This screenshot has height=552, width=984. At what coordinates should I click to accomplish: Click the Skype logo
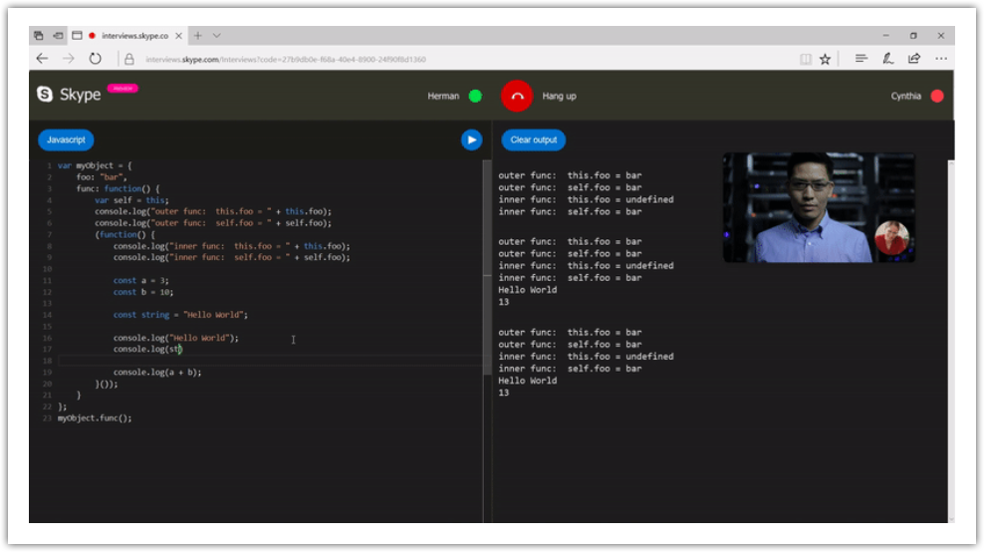[x=69, y=95]
